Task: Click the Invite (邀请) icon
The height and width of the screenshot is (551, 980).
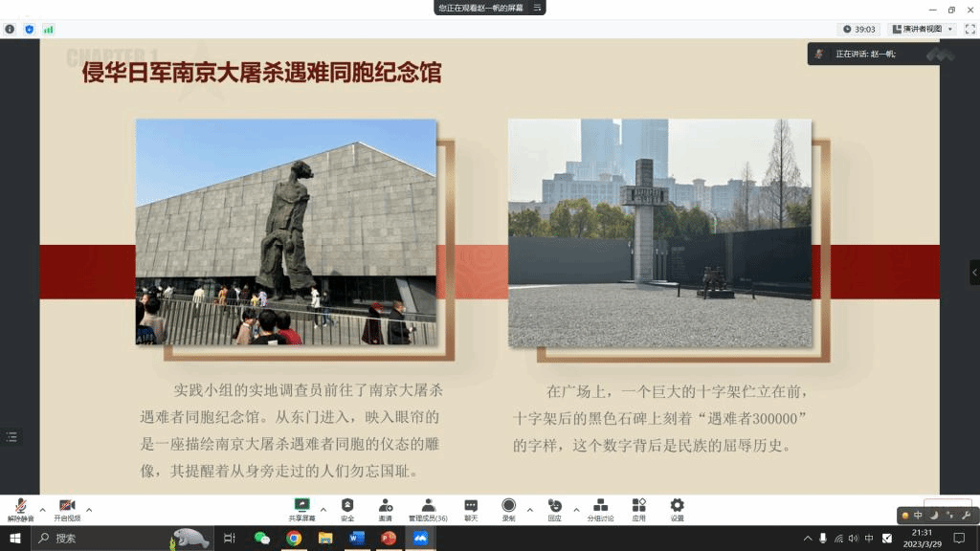Action: coord(385,508)
